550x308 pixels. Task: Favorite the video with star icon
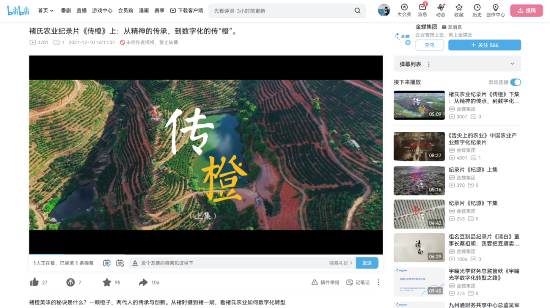tap(107, 283)
